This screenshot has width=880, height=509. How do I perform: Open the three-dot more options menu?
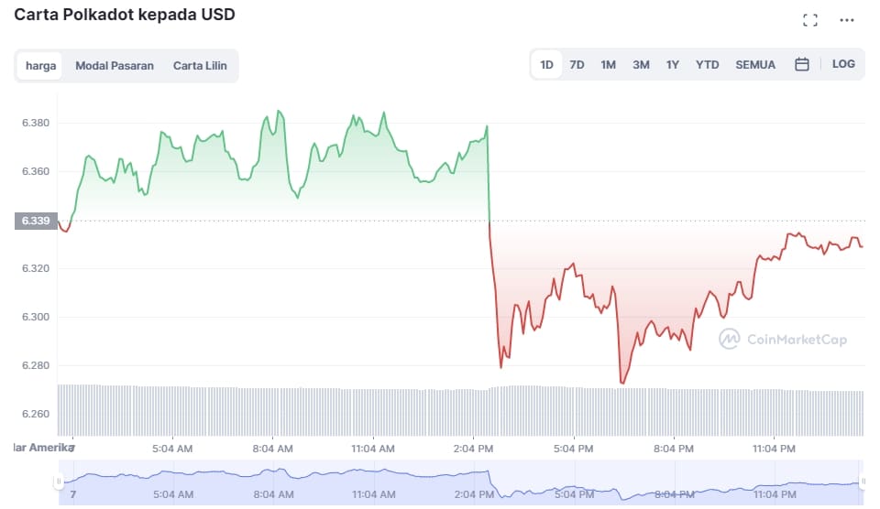(x=846, y=19)
